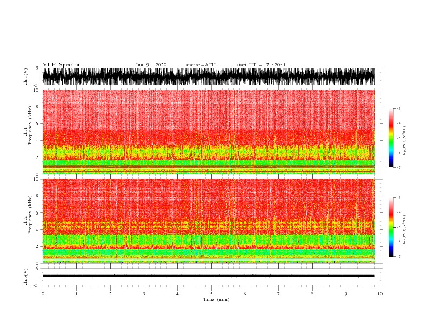Click the "-5" tick on ch.3 voltage axis
Viewport: 428px width, 330px height.
pyautogui.click(x=37, y=285)
